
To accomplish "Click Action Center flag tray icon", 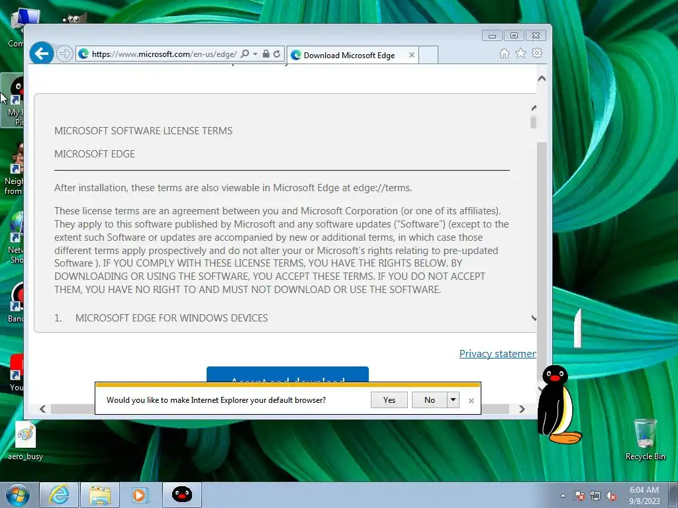I will coord(579,496).
